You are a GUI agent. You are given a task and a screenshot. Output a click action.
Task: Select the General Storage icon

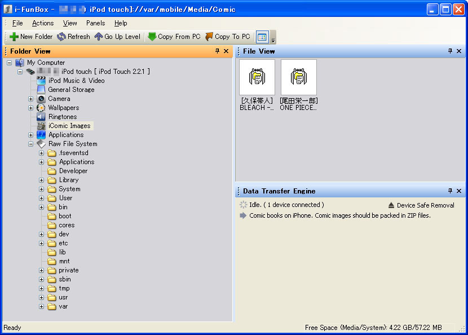(x=41, y=90)
